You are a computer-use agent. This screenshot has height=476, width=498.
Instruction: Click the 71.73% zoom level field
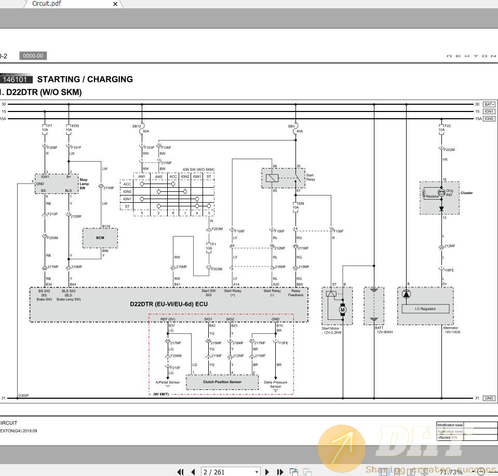(451, 472)
